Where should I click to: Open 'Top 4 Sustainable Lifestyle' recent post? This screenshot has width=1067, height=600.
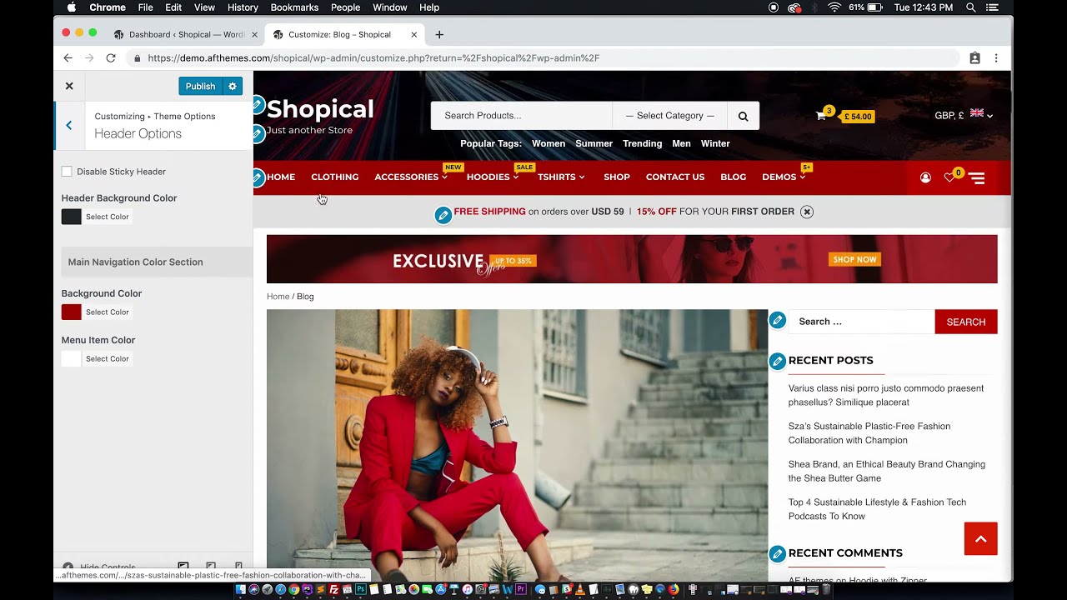coord(877,509)
